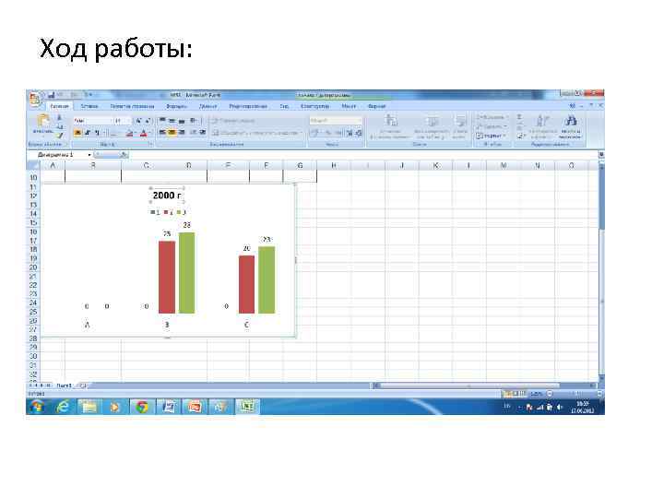Switch to the Data ribbon tab
Viewport: 664px width, 498px height.
coord(207,106)
